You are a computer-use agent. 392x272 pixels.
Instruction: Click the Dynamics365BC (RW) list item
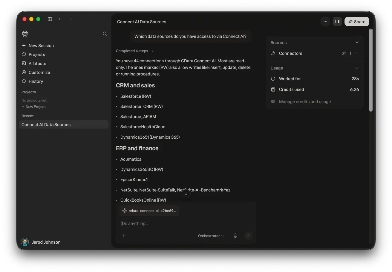pos(142,169)
